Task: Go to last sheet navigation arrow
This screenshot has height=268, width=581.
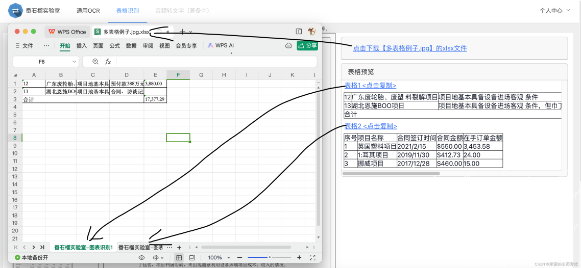Action: click(42, 247)
